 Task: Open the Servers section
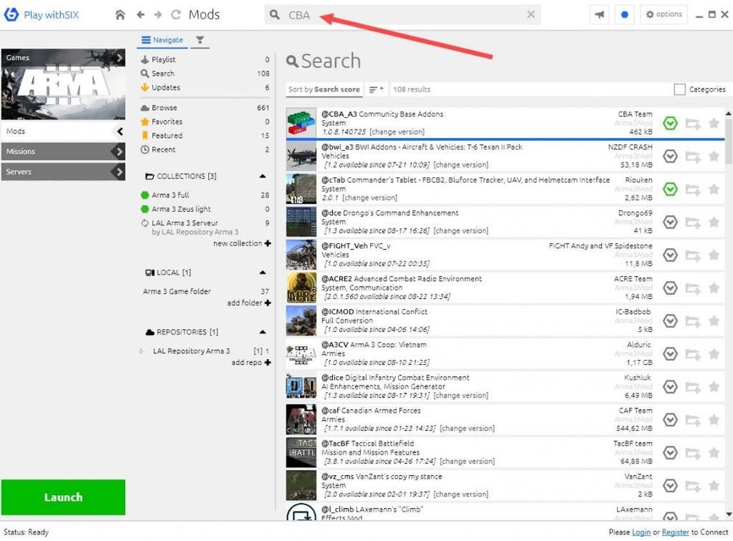[x=63, y=172]
